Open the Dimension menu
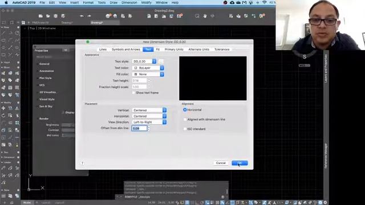Viewport: 365px width, 205px height. point(129,2)
